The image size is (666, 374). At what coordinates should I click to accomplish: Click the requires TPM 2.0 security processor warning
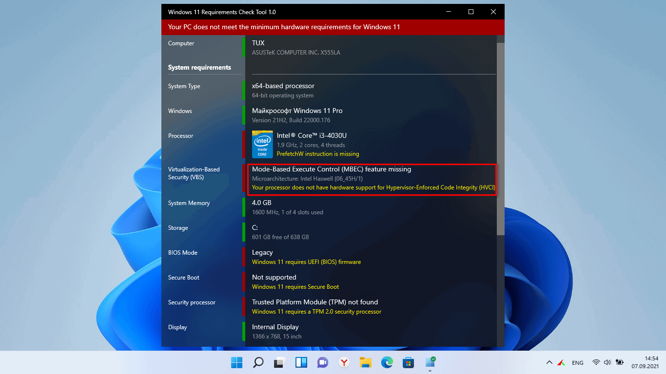pyautogui.click(x=317, y=312)
